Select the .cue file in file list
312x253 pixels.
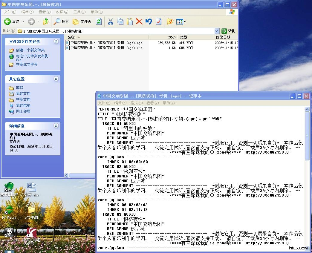tap(106, 48)
